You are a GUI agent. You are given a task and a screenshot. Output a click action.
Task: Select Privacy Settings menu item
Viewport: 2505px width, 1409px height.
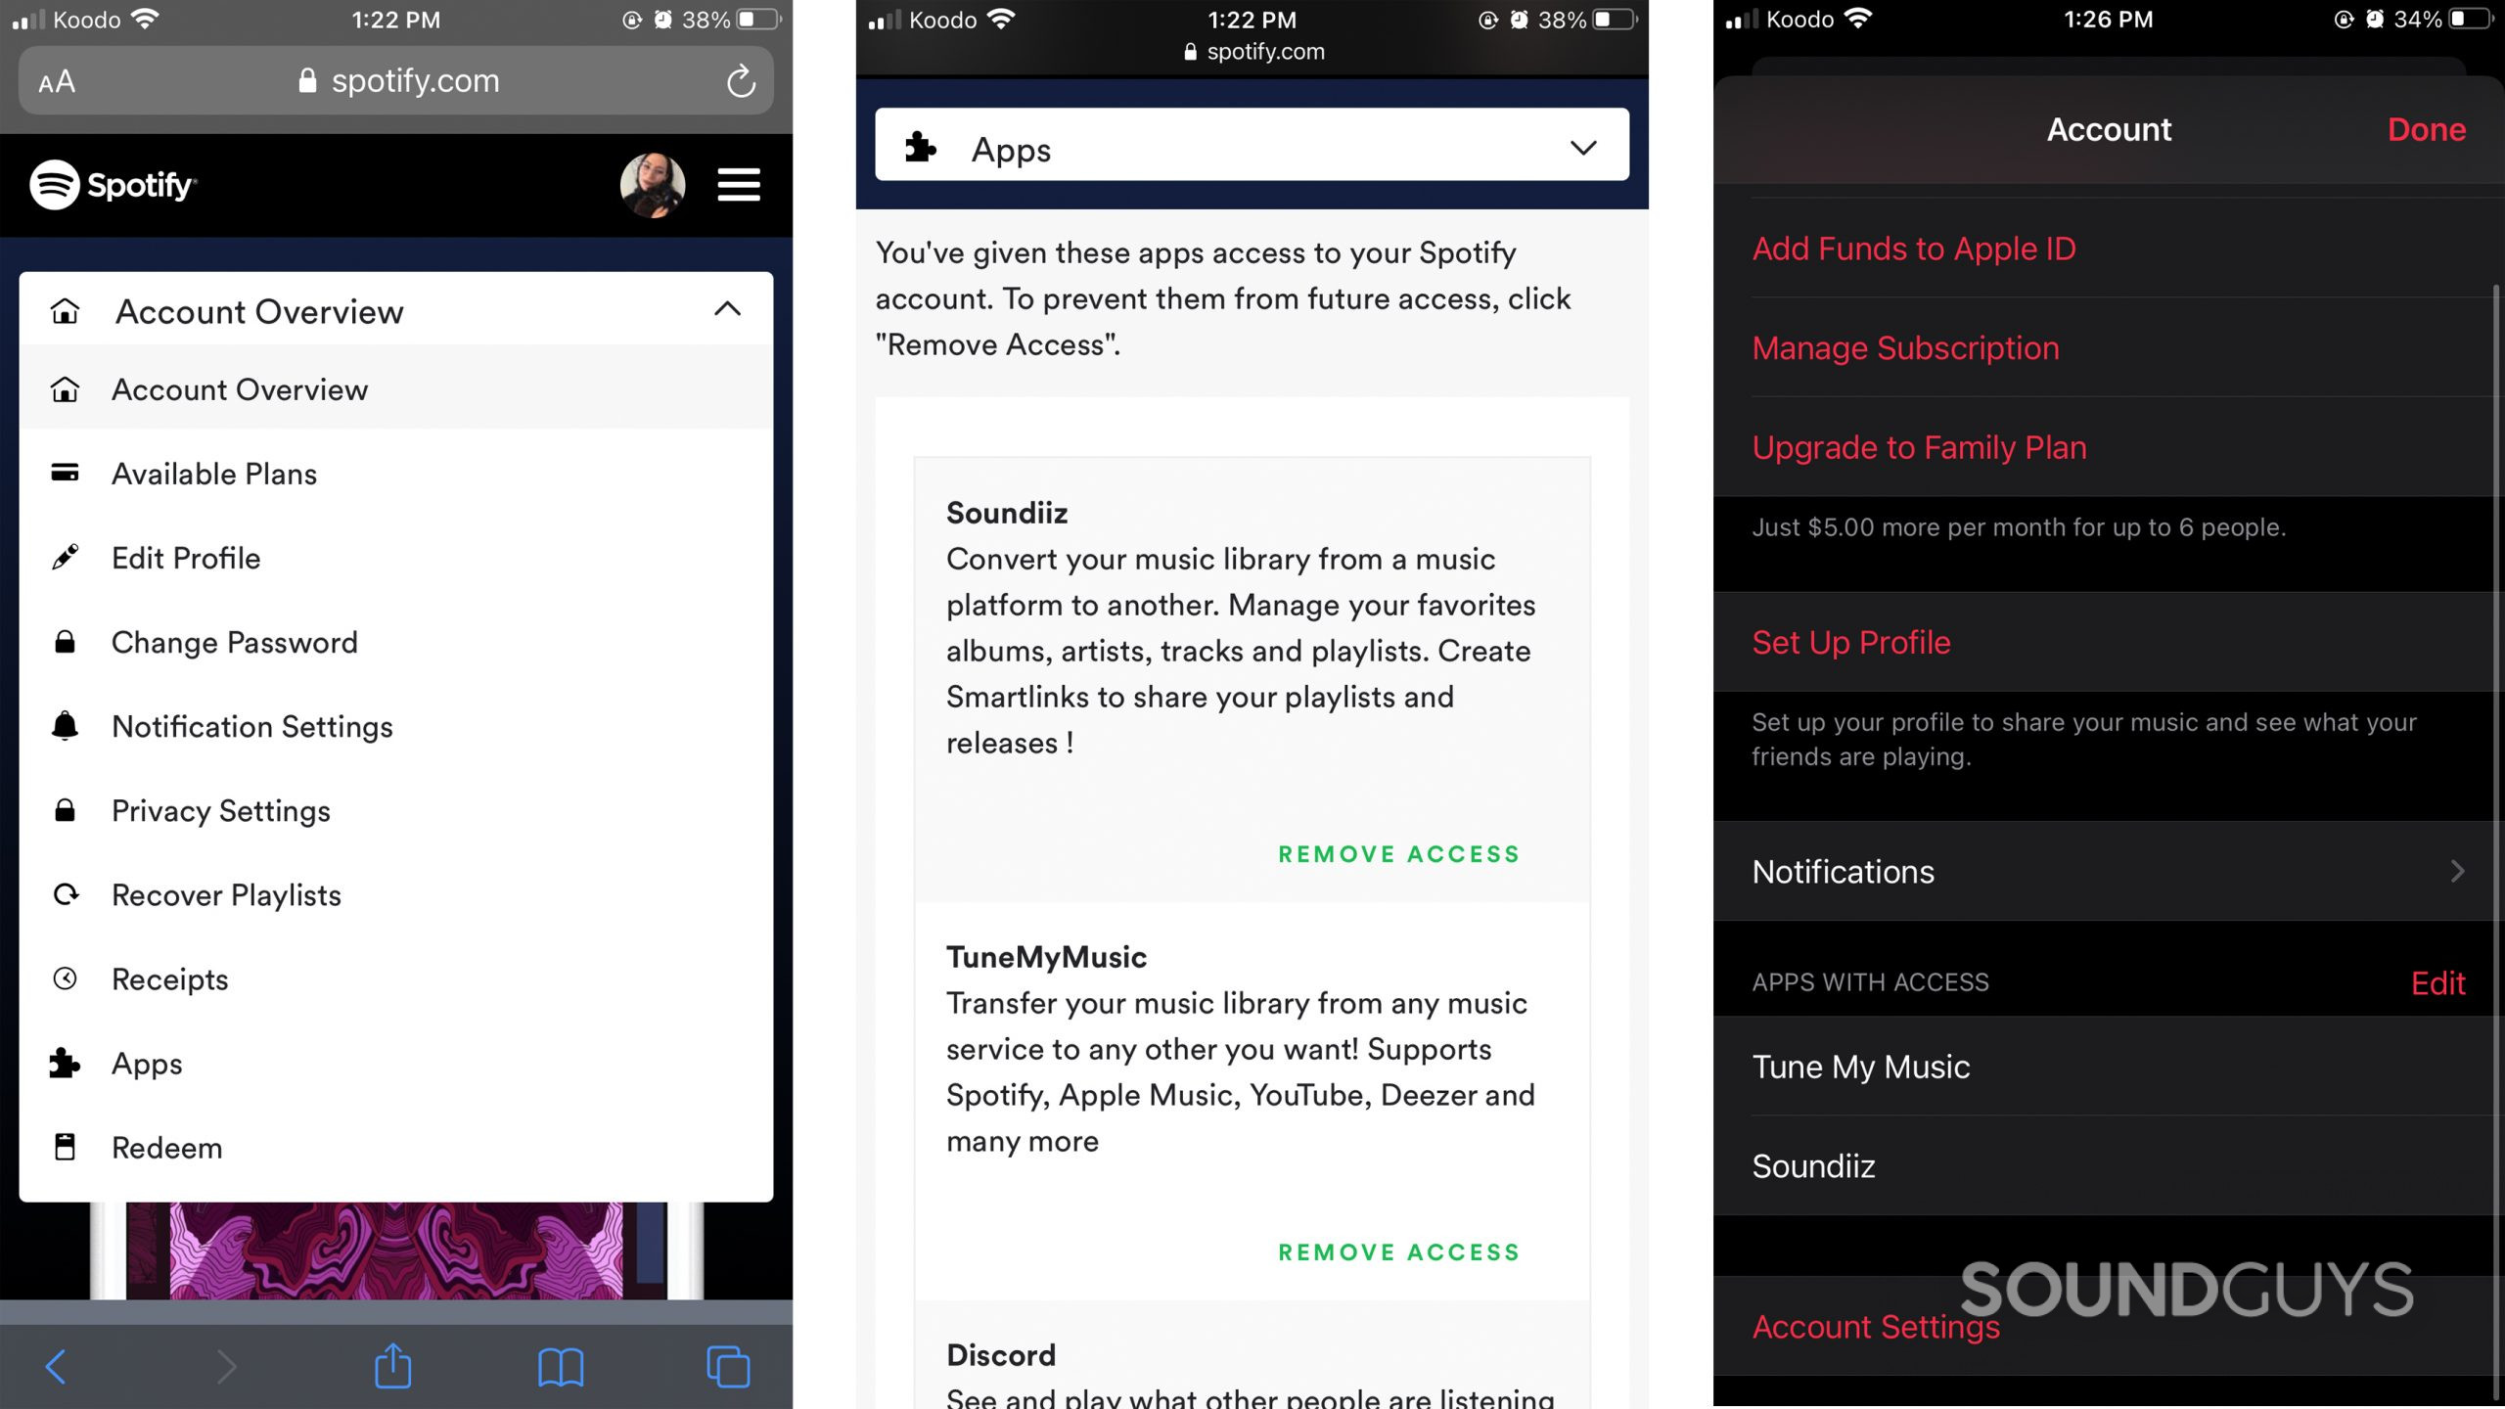click(x=220, y=810)
